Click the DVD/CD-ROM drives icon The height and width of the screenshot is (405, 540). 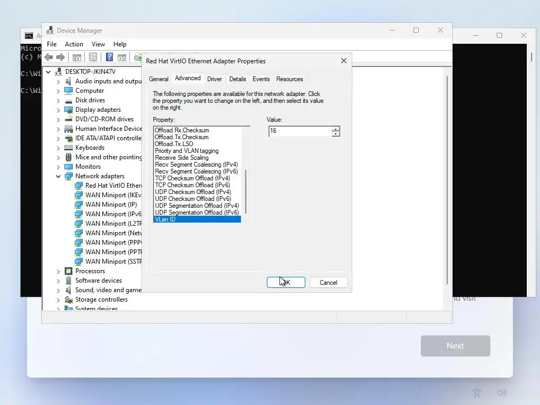(69, 119)
